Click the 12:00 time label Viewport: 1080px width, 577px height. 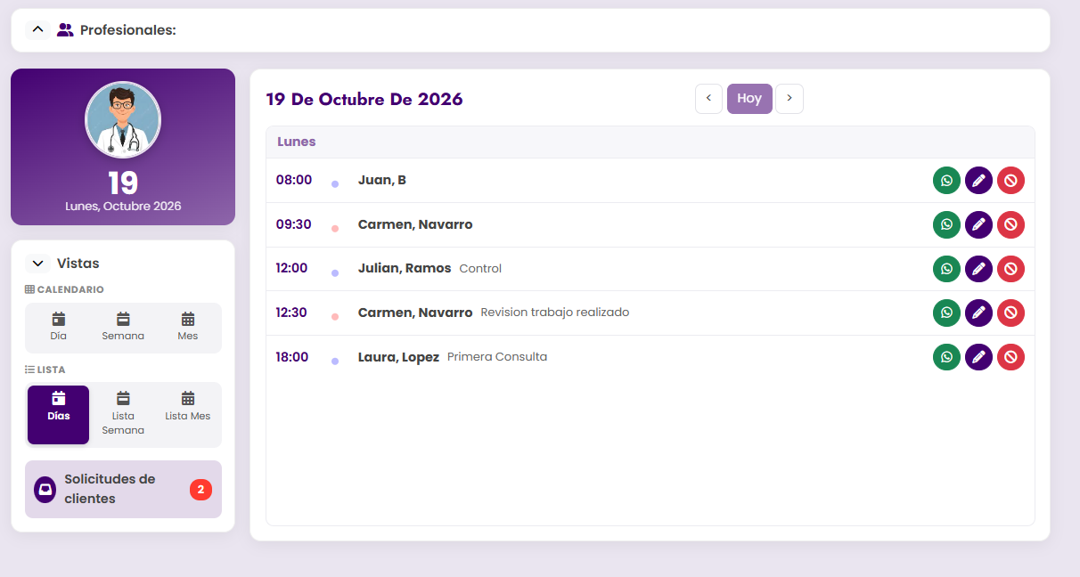point(291,268)
